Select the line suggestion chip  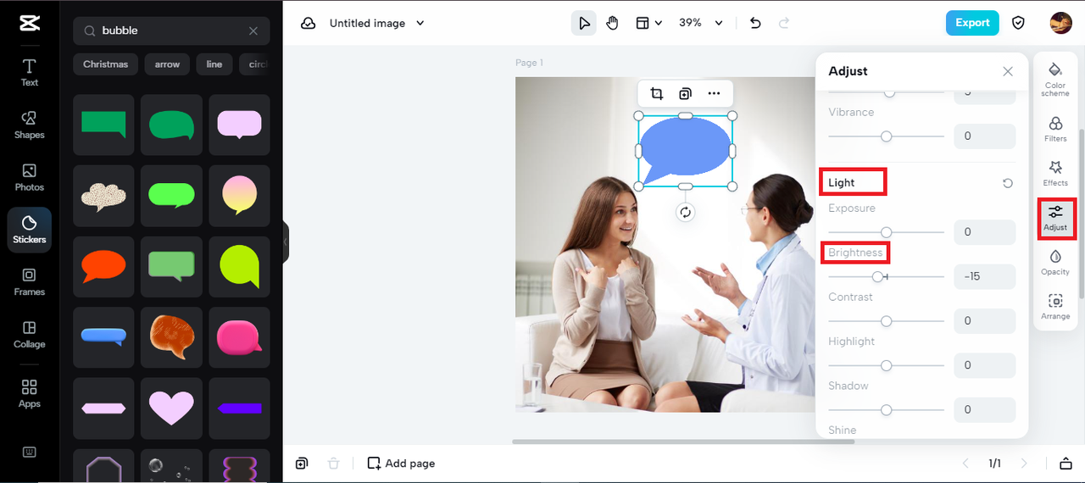pyautogui.click(x=214, y=64)
